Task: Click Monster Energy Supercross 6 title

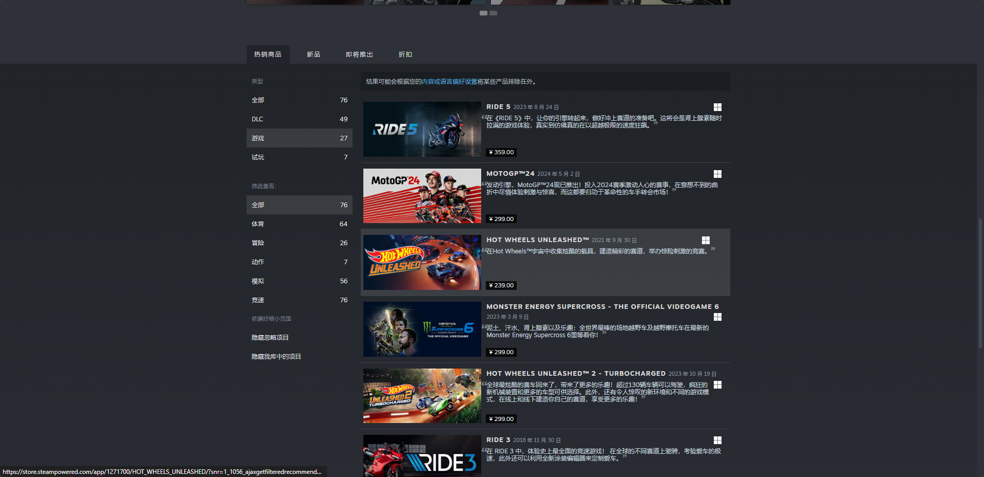Action: (x=603, y=307)
